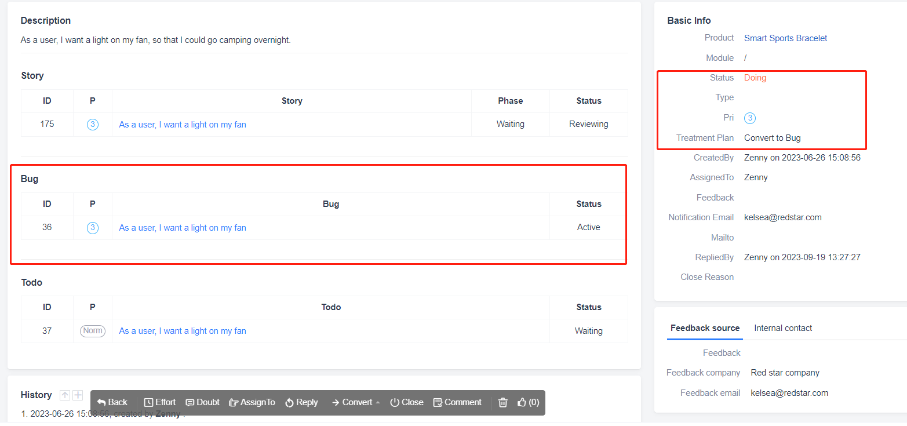Select the Feedback source tab
Screen dimensions: 907x426
705,328
